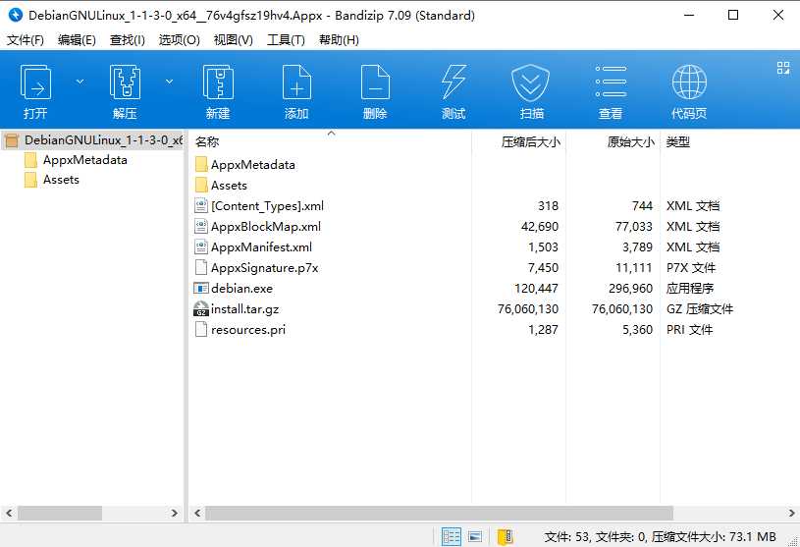Image resolution: width=800 pixels, height=547 pixels.
Task: Sort by the 类型 column header
Action: pos(729,141)
